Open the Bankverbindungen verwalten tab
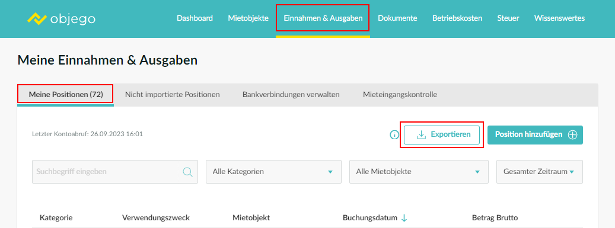The image size is (615, 228). point(291,94)
